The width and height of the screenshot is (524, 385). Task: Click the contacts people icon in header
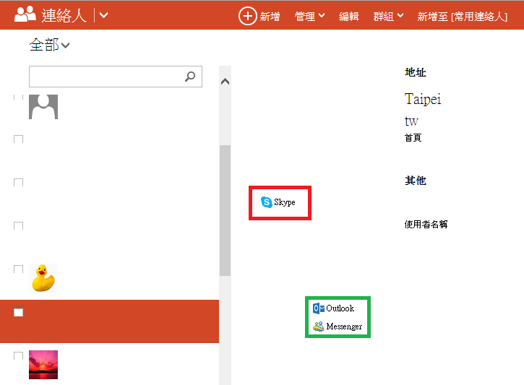(25, 14)
